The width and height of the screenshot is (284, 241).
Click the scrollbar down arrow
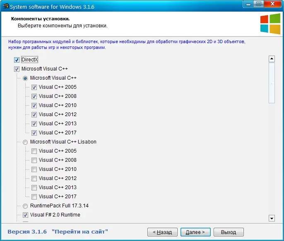click(272, 218)
